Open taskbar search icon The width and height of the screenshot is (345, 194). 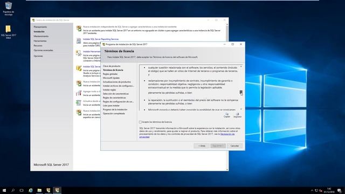[x=13, y=190]
